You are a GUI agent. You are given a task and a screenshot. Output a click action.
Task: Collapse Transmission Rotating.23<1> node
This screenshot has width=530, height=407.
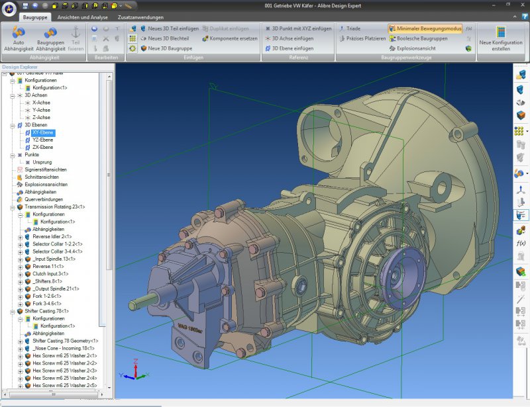pos(13,207)
